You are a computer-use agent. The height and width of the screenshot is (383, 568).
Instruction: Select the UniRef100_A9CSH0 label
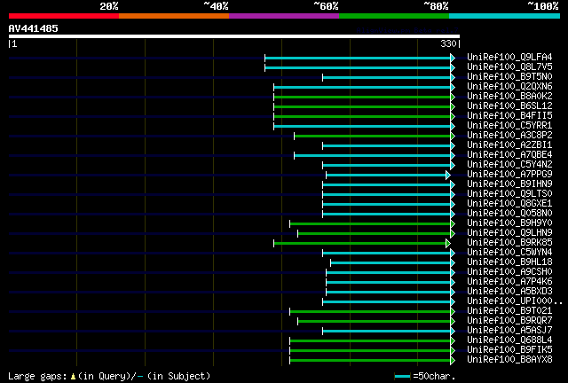point(509,272)
